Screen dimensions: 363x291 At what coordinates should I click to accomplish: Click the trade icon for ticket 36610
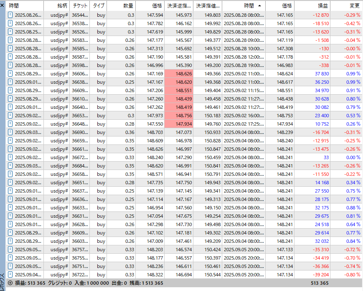[x=10, y=99]
